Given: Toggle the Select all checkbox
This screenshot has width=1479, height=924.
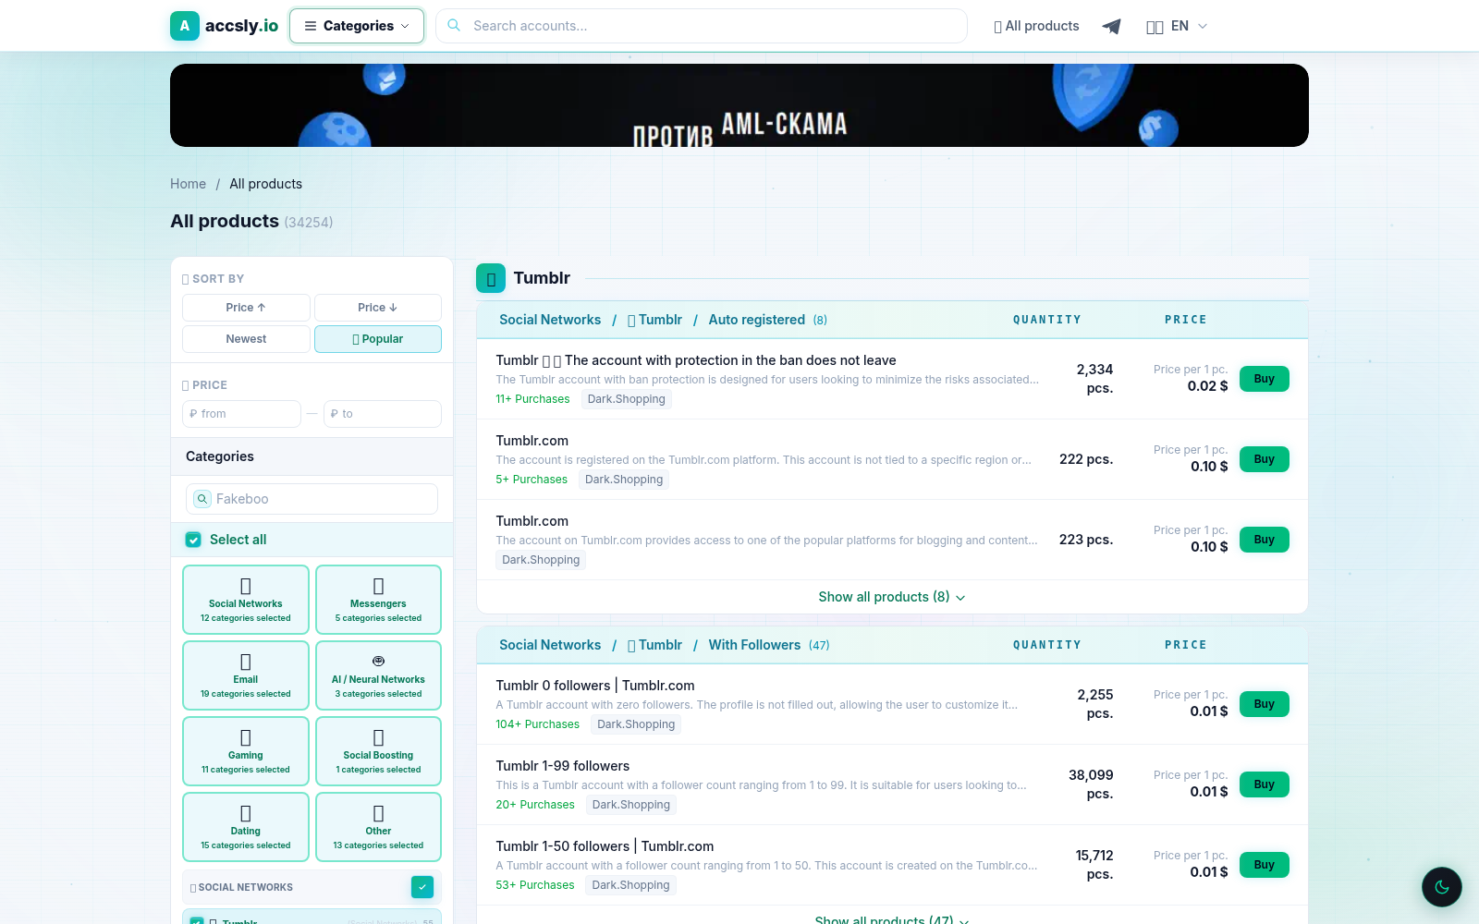Looking at the screenshot, I should coord(193,540).
